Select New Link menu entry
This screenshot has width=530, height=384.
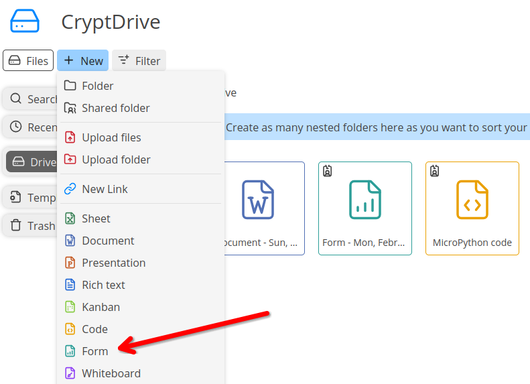[x=141, y=189]
